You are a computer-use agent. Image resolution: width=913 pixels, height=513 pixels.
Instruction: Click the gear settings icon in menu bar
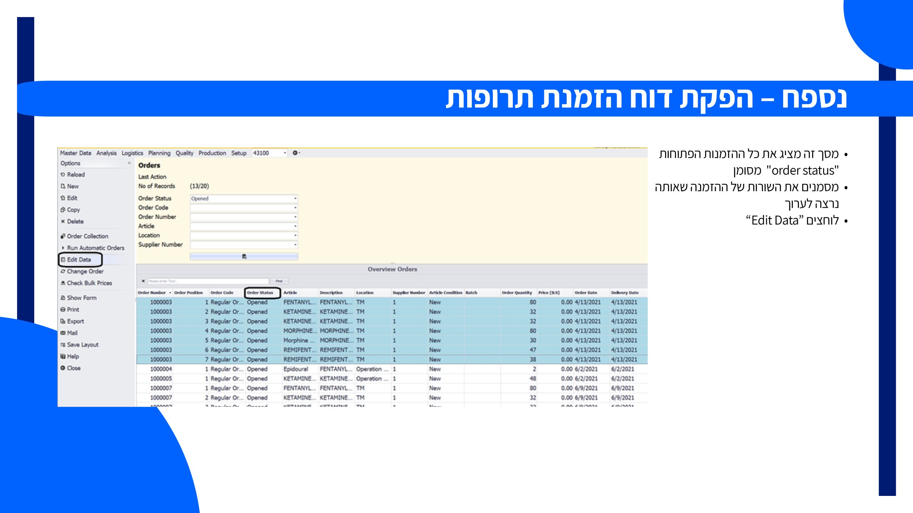coord(295,153)
